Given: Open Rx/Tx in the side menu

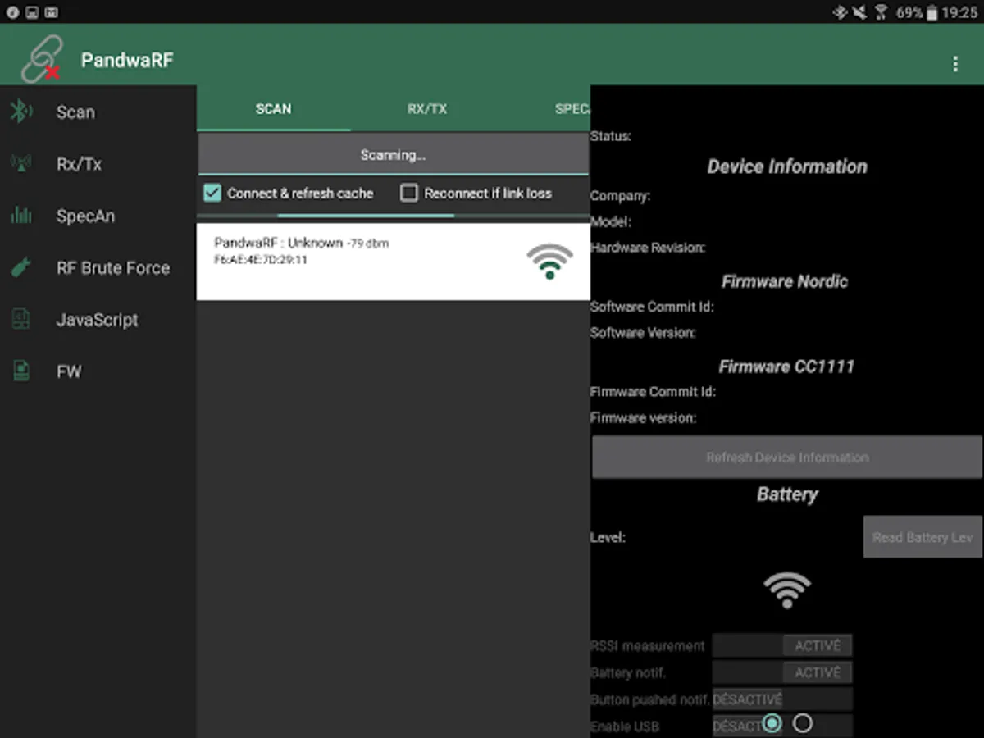Looking at the screenshot, I should tap(98, 164).
